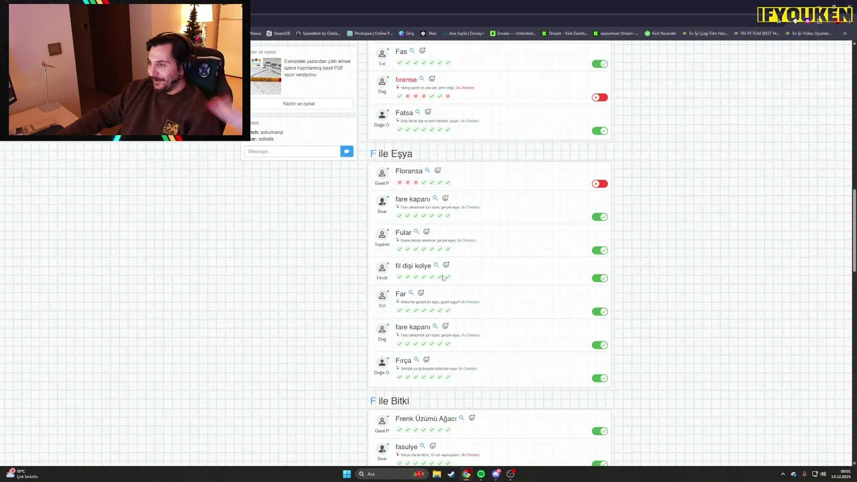This screenshot has width=857, height=482.
Task: Open the Speedtest by Ookla bookmark
Action: click(x=318, y=33)
